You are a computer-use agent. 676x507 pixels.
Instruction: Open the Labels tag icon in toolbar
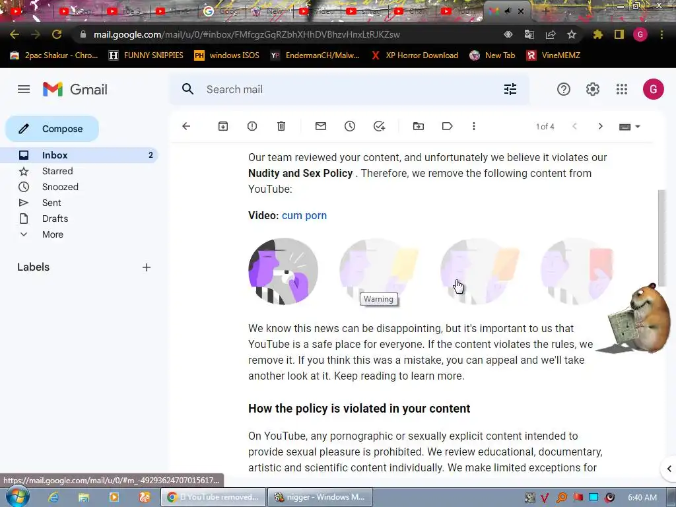click(447, 126)
